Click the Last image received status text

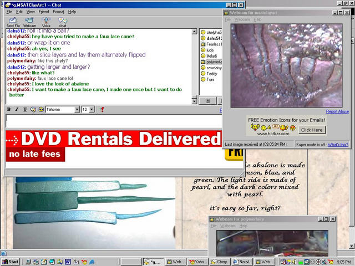click(256, 144)
